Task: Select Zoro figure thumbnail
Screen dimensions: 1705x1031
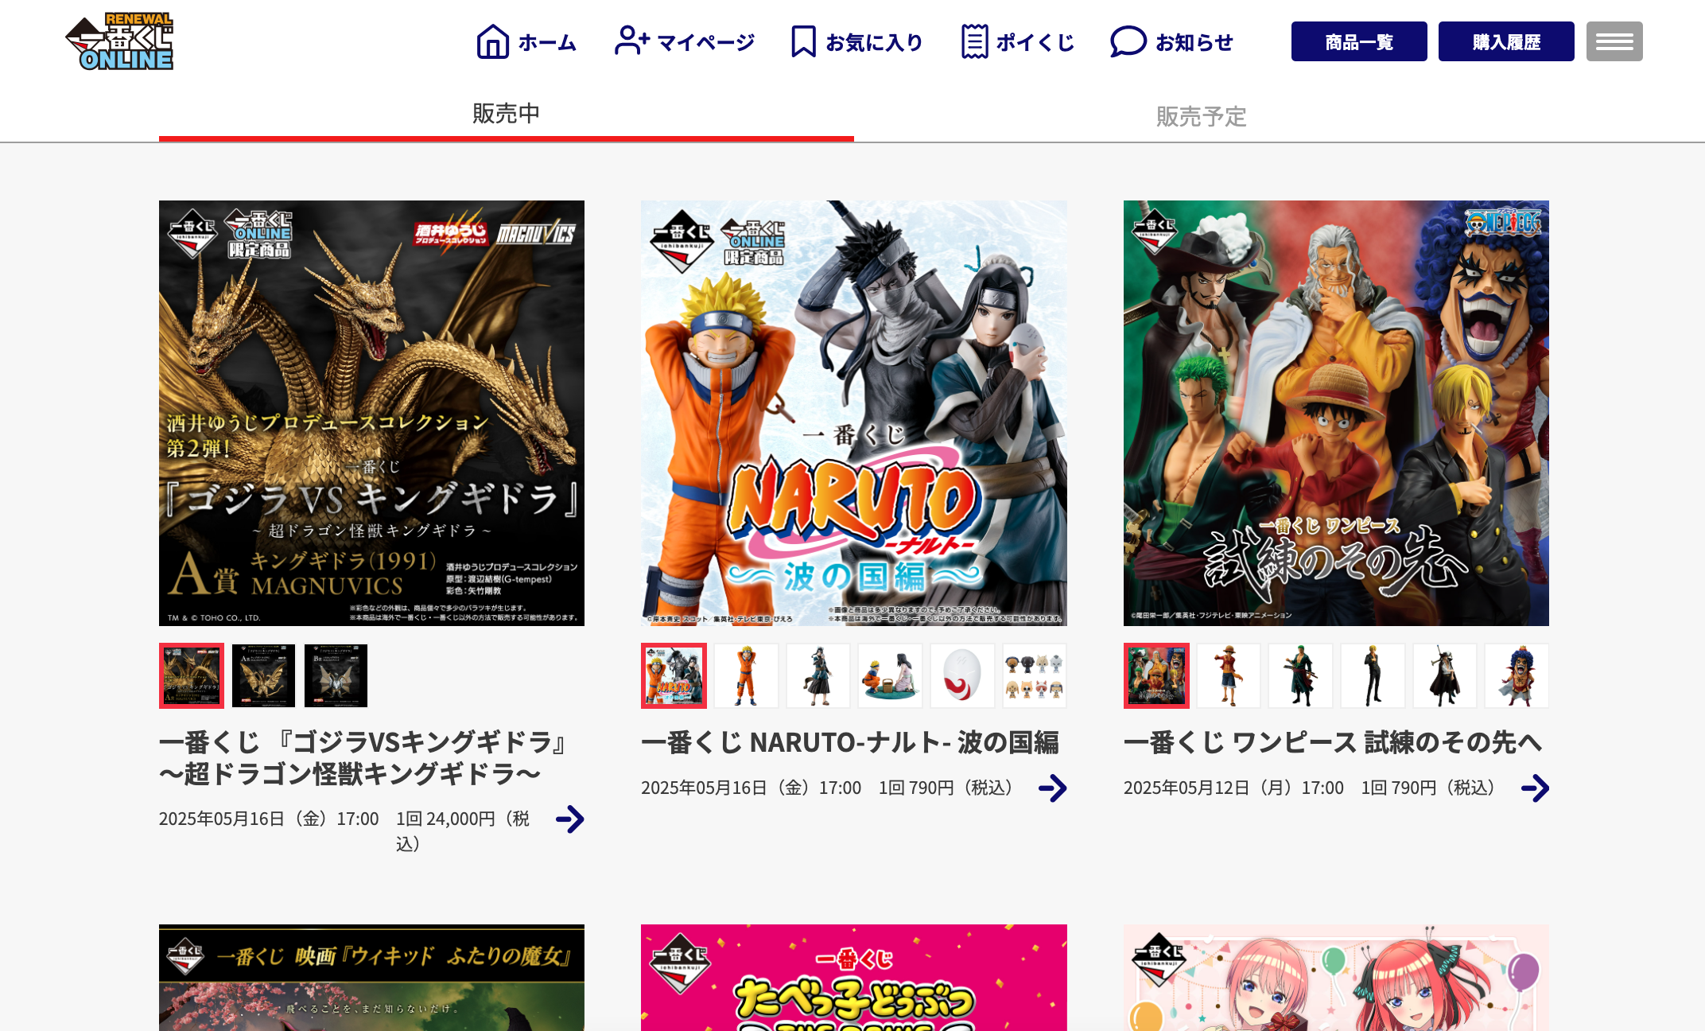Action: pos(1300,675)
